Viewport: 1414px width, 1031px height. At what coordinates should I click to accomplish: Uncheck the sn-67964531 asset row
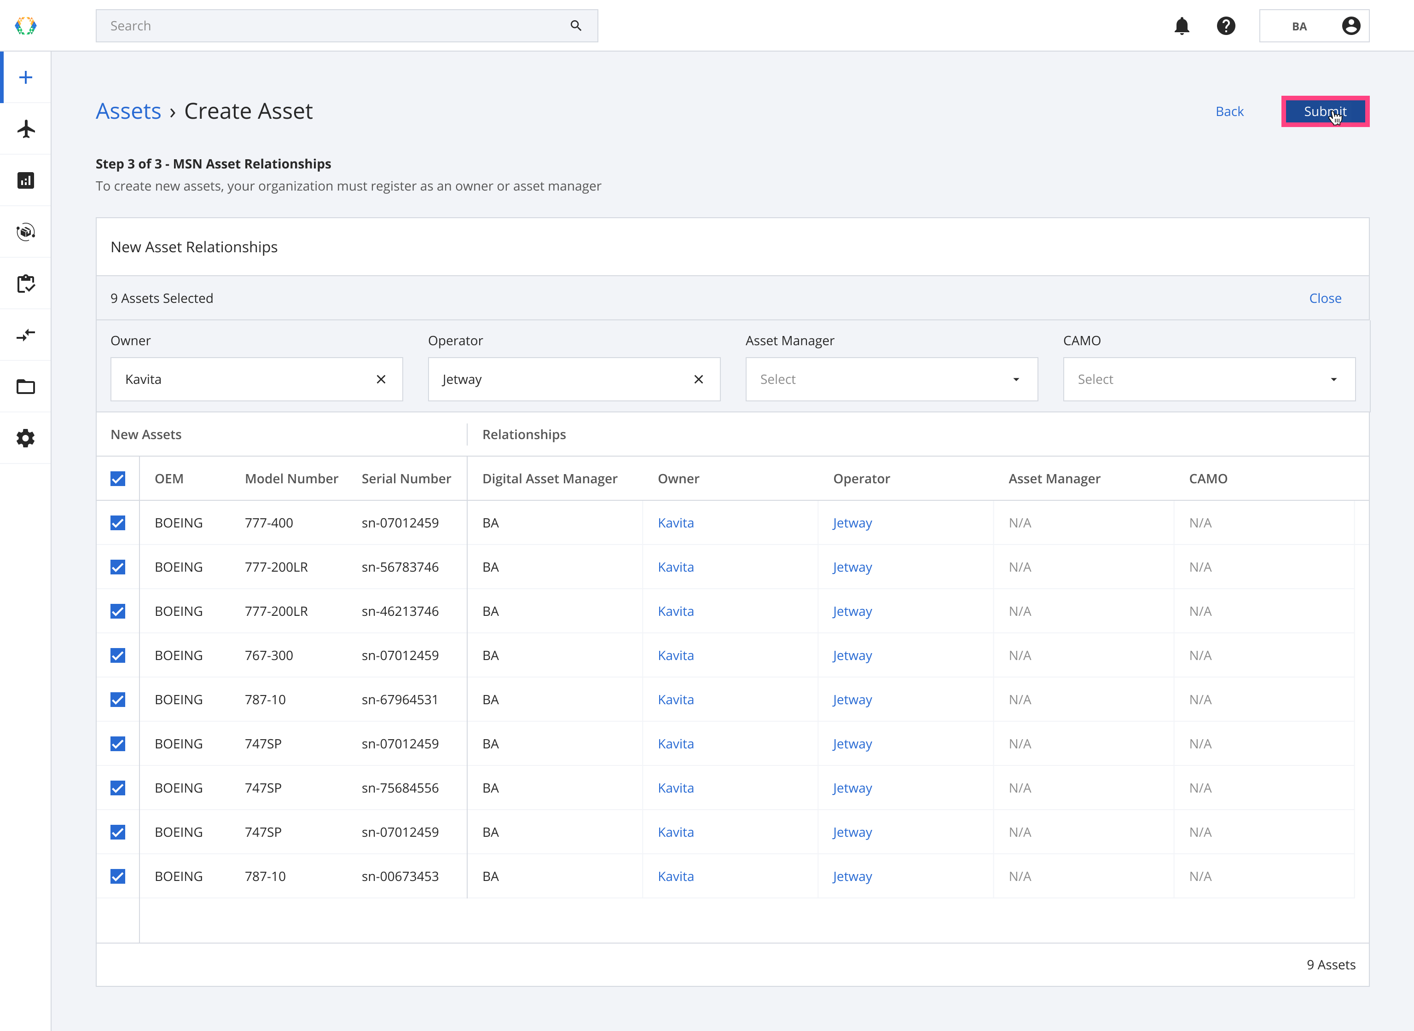point(117,700)
